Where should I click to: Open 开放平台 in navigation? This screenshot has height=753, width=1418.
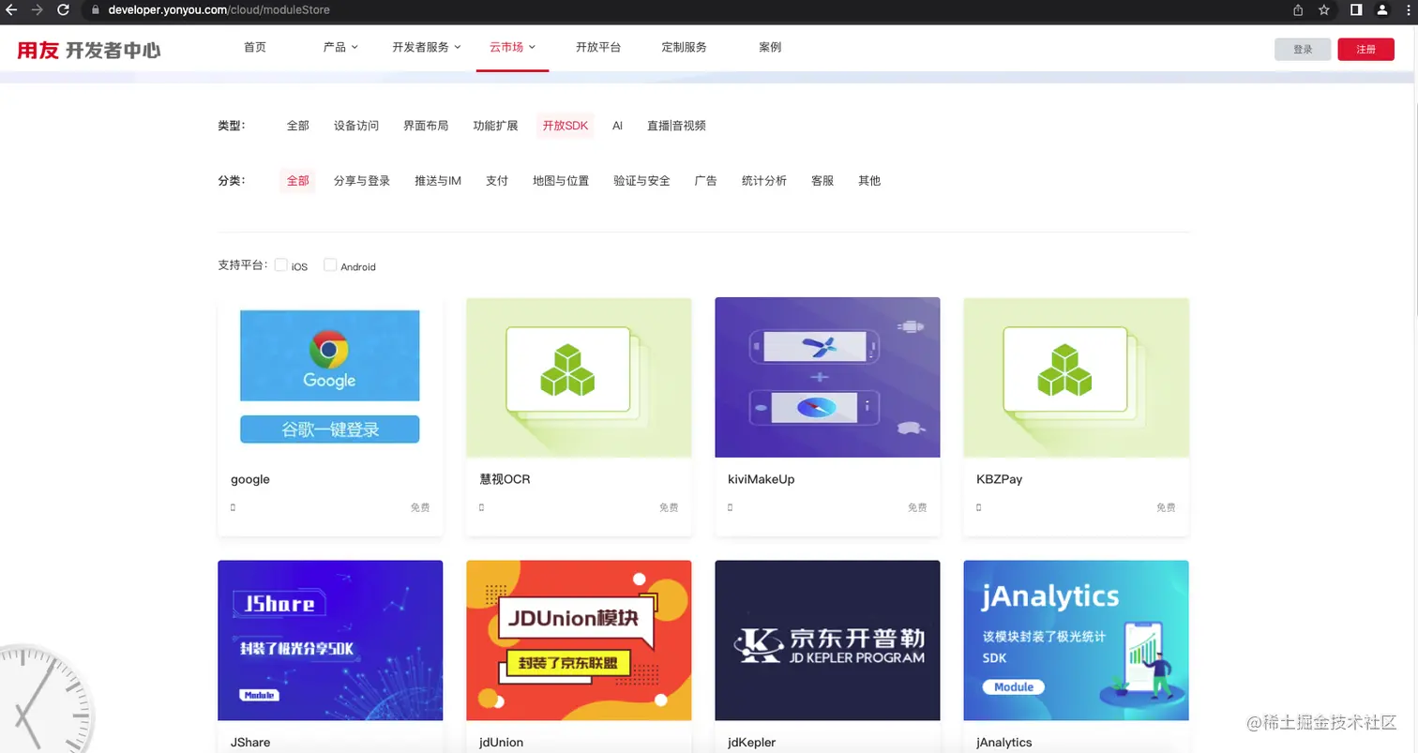tap(598, 47)
